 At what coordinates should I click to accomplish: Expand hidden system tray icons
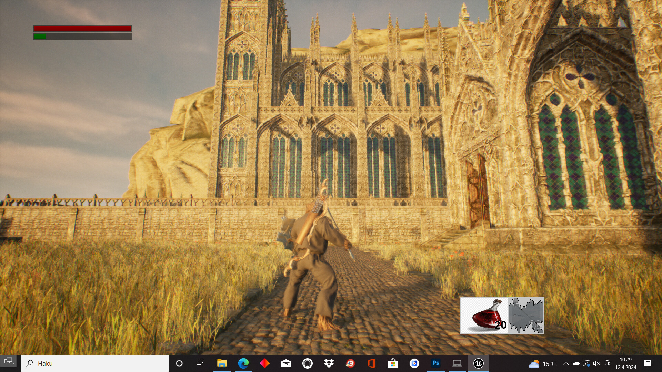tap(566, 363)
